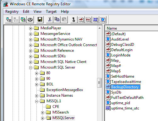Expand the 80 subkey
This screenshot has height=121, width=158.
point(36,73)
